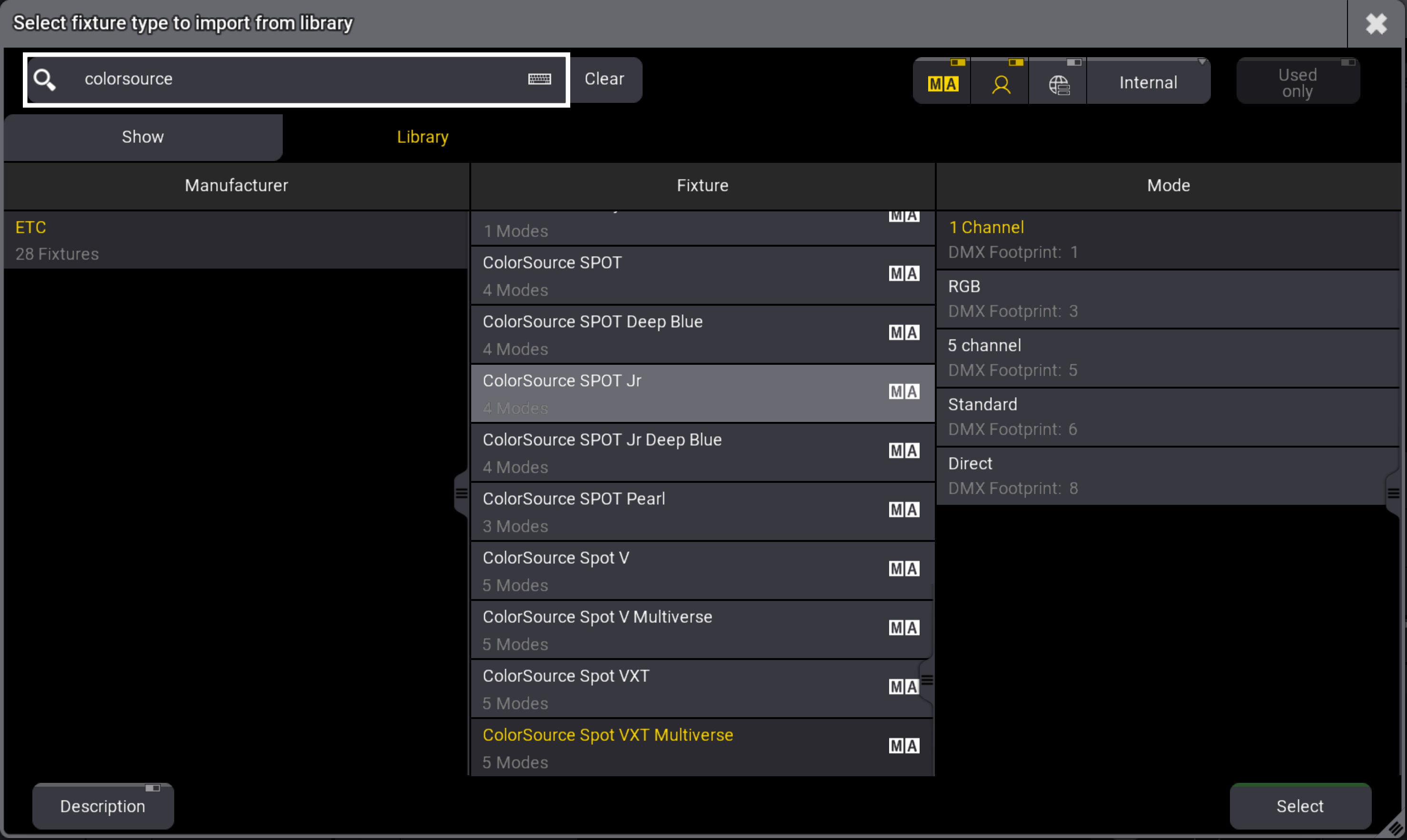Click the MA icon on ColorSource Spot V
The width and height of the screenshot is (1407, 840).
[903, 568]
